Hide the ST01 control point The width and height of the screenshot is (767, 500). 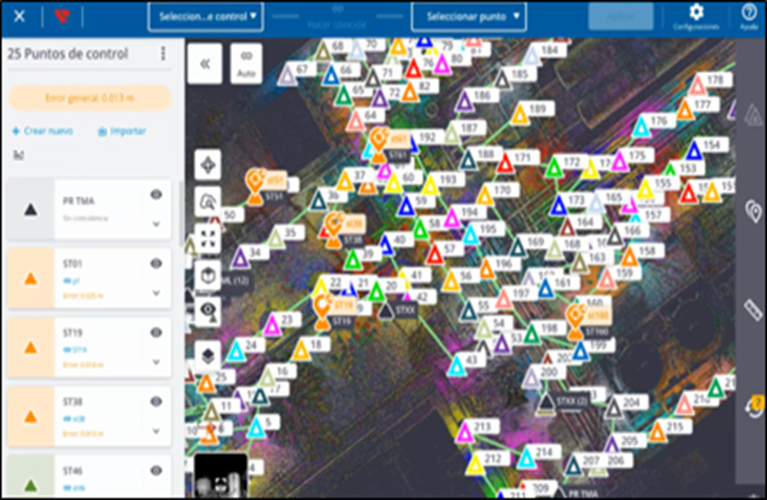(x=156, y=263)
